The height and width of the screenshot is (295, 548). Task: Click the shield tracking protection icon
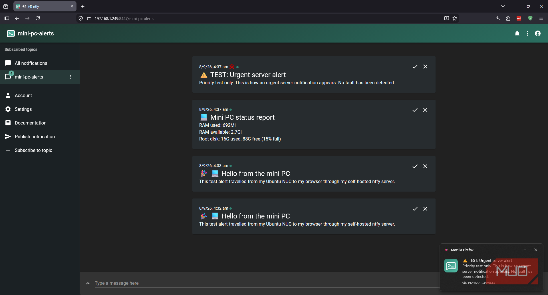(81, 18)
